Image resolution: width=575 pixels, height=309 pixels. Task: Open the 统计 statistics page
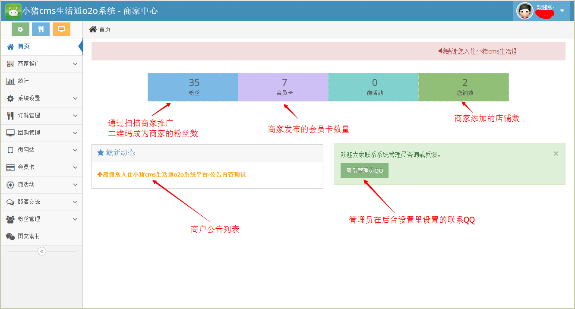point(23,81)
